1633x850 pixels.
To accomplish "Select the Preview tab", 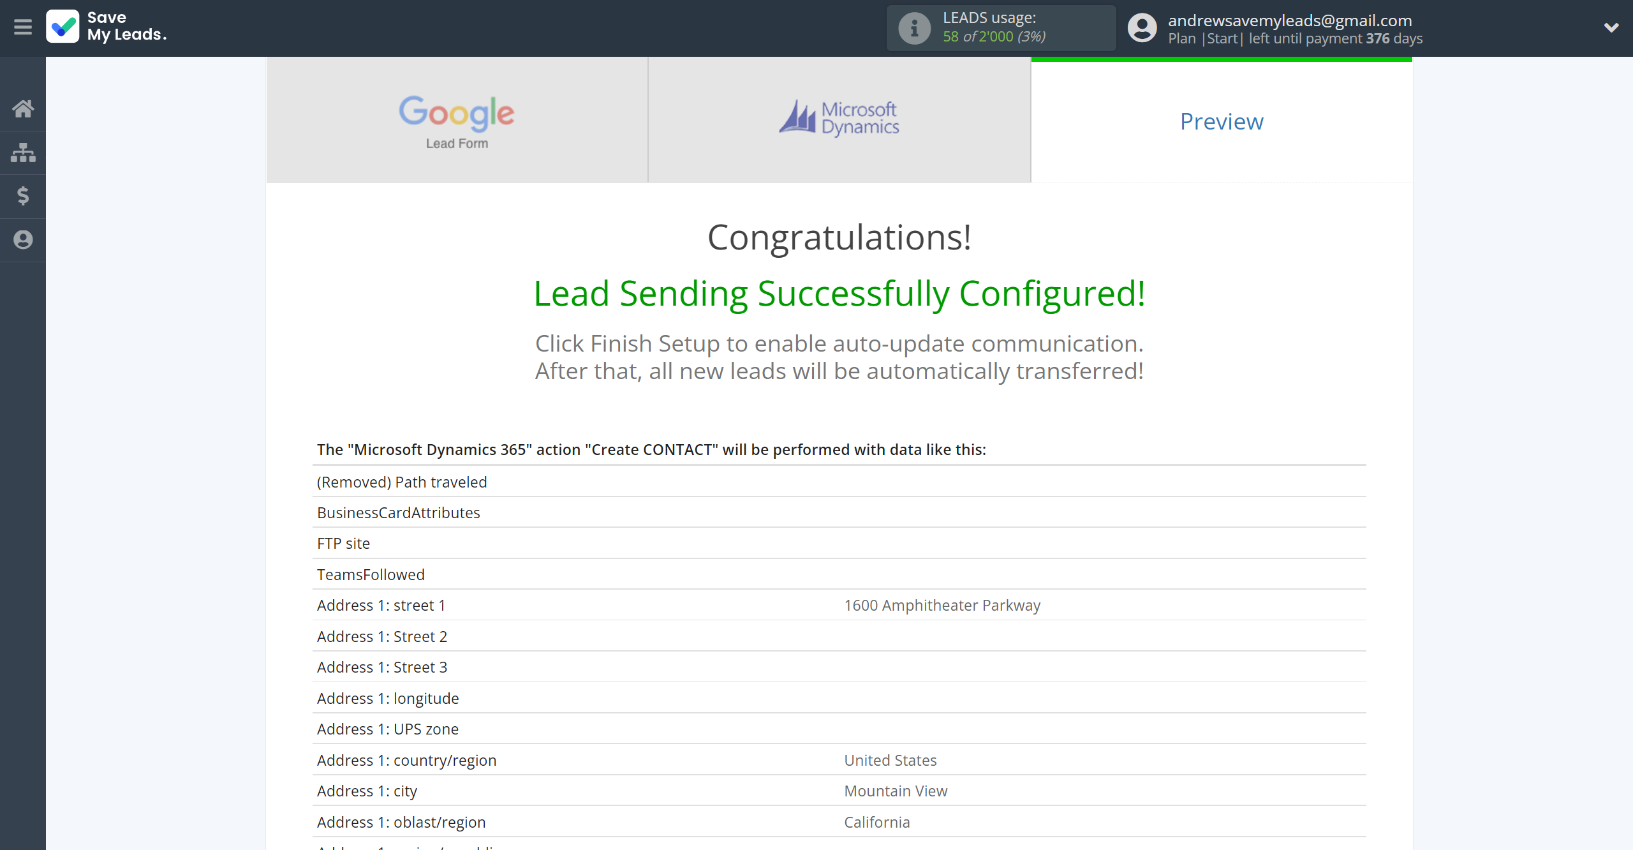I will tap(1220, 121).
